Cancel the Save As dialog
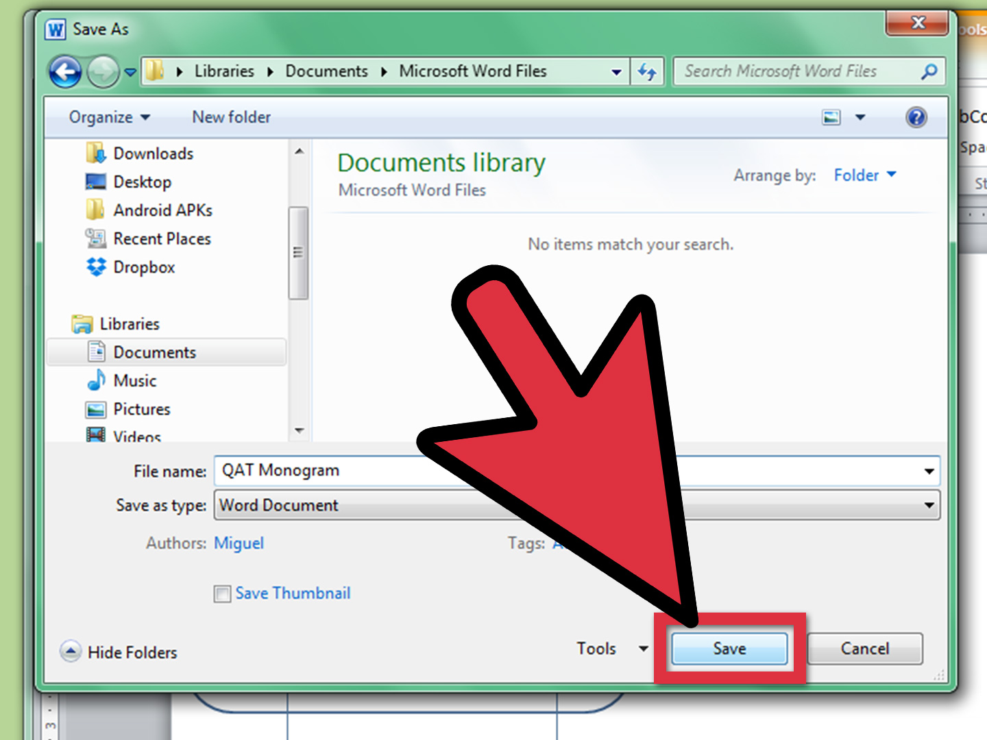 click(865, 649)
